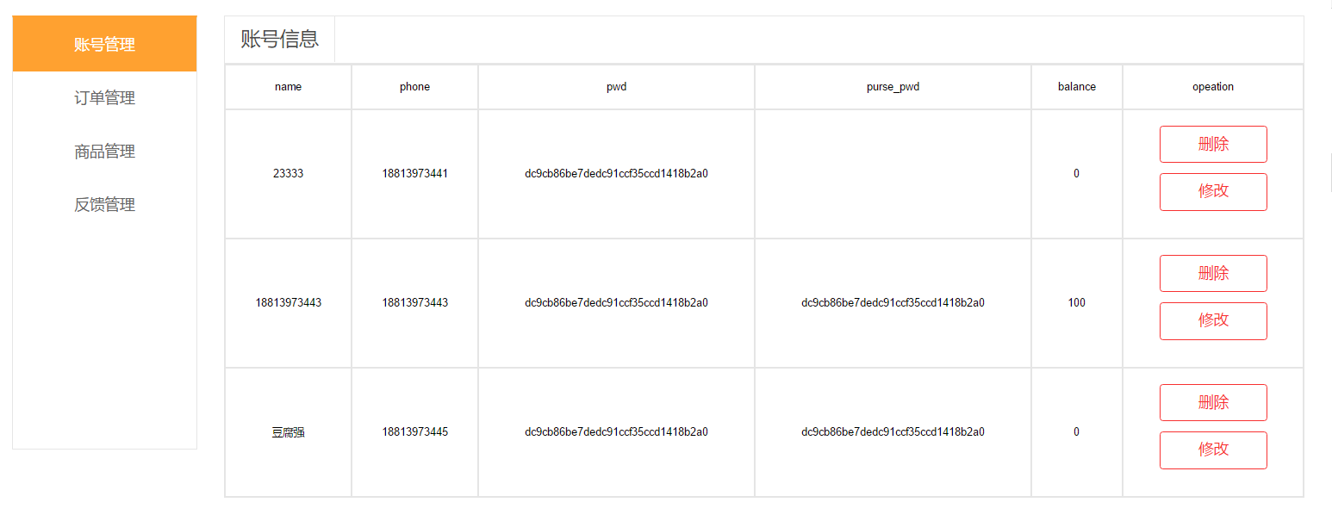Go to 订单管理 in the sidebar
The height and width of the screenshot is (521, 1332).
click(104, 98)
